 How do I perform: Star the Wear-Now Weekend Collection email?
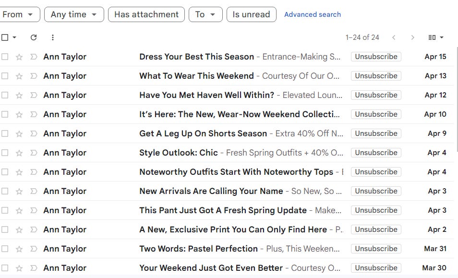click(19, 114)
